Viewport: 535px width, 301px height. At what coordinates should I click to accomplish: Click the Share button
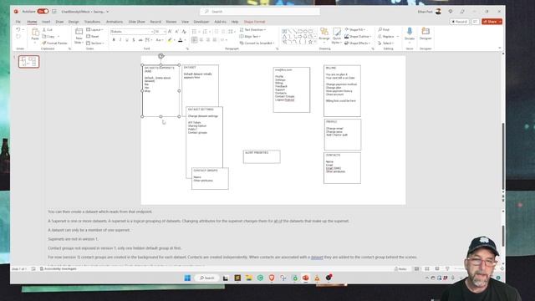(x=492, y=22)
